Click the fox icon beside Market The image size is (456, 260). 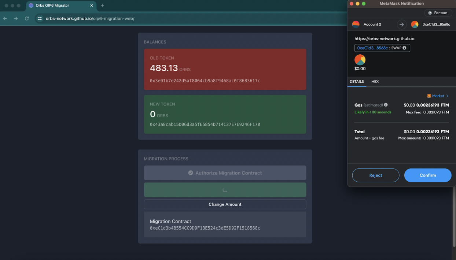(x=429, y=96)
